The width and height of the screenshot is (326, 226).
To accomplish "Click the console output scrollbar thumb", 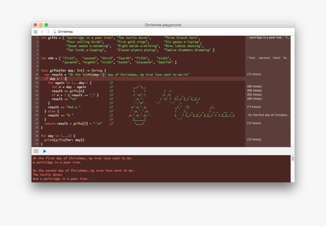I will pyautogui.click(x=293, y=158).
